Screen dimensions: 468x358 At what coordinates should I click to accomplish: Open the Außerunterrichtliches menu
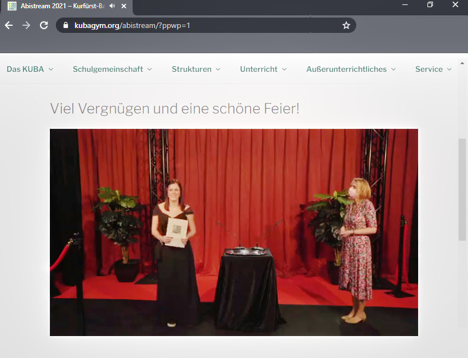point(351,69)
